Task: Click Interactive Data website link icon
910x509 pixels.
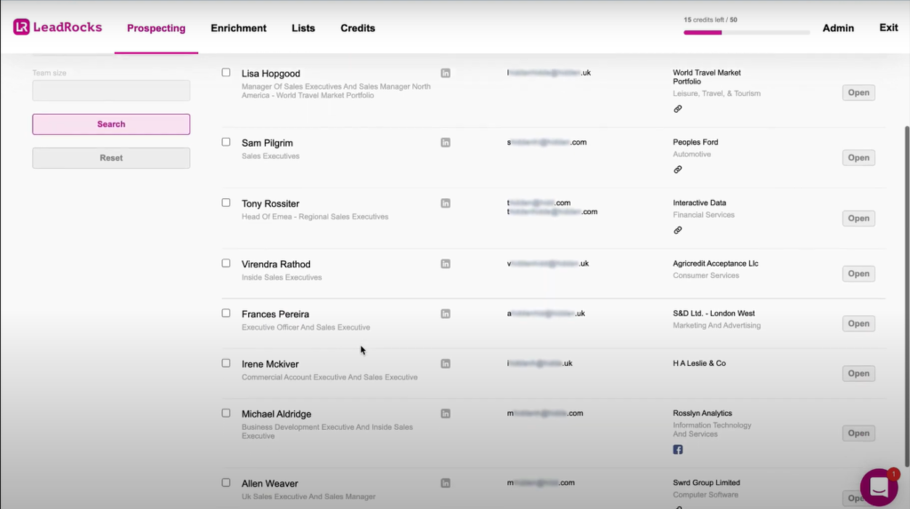Action: point(677,230)
